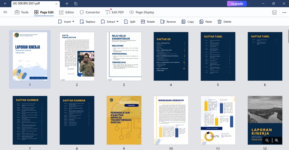Rotate the selected page
The height and width of the screenshot is (150, 289).
click(x=148, y=22)
